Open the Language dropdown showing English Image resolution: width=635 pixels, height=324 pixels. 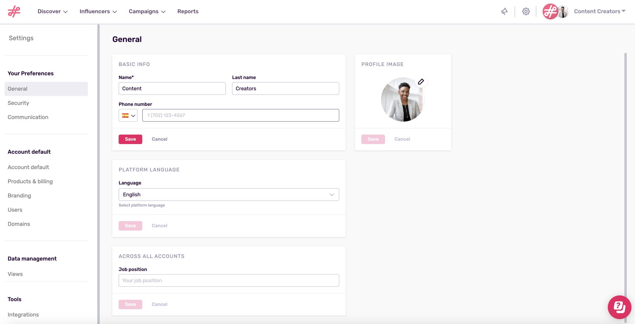click(229, 195)
